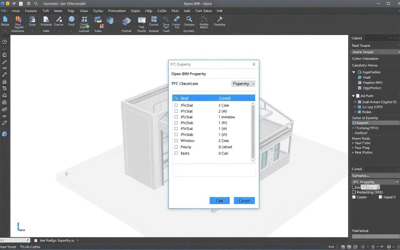This screenshot has height=250, width=400.
Task: Click the text box below Fleelatral
Action: tap(376, 237)
